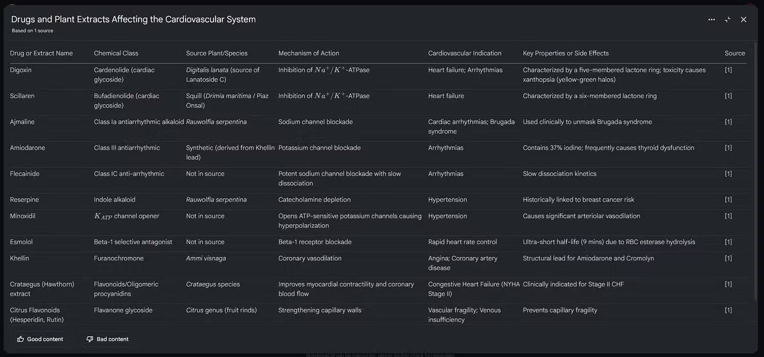Click the [1] citation in the Khellin row
764x357 pixels.
click(728, 258)
